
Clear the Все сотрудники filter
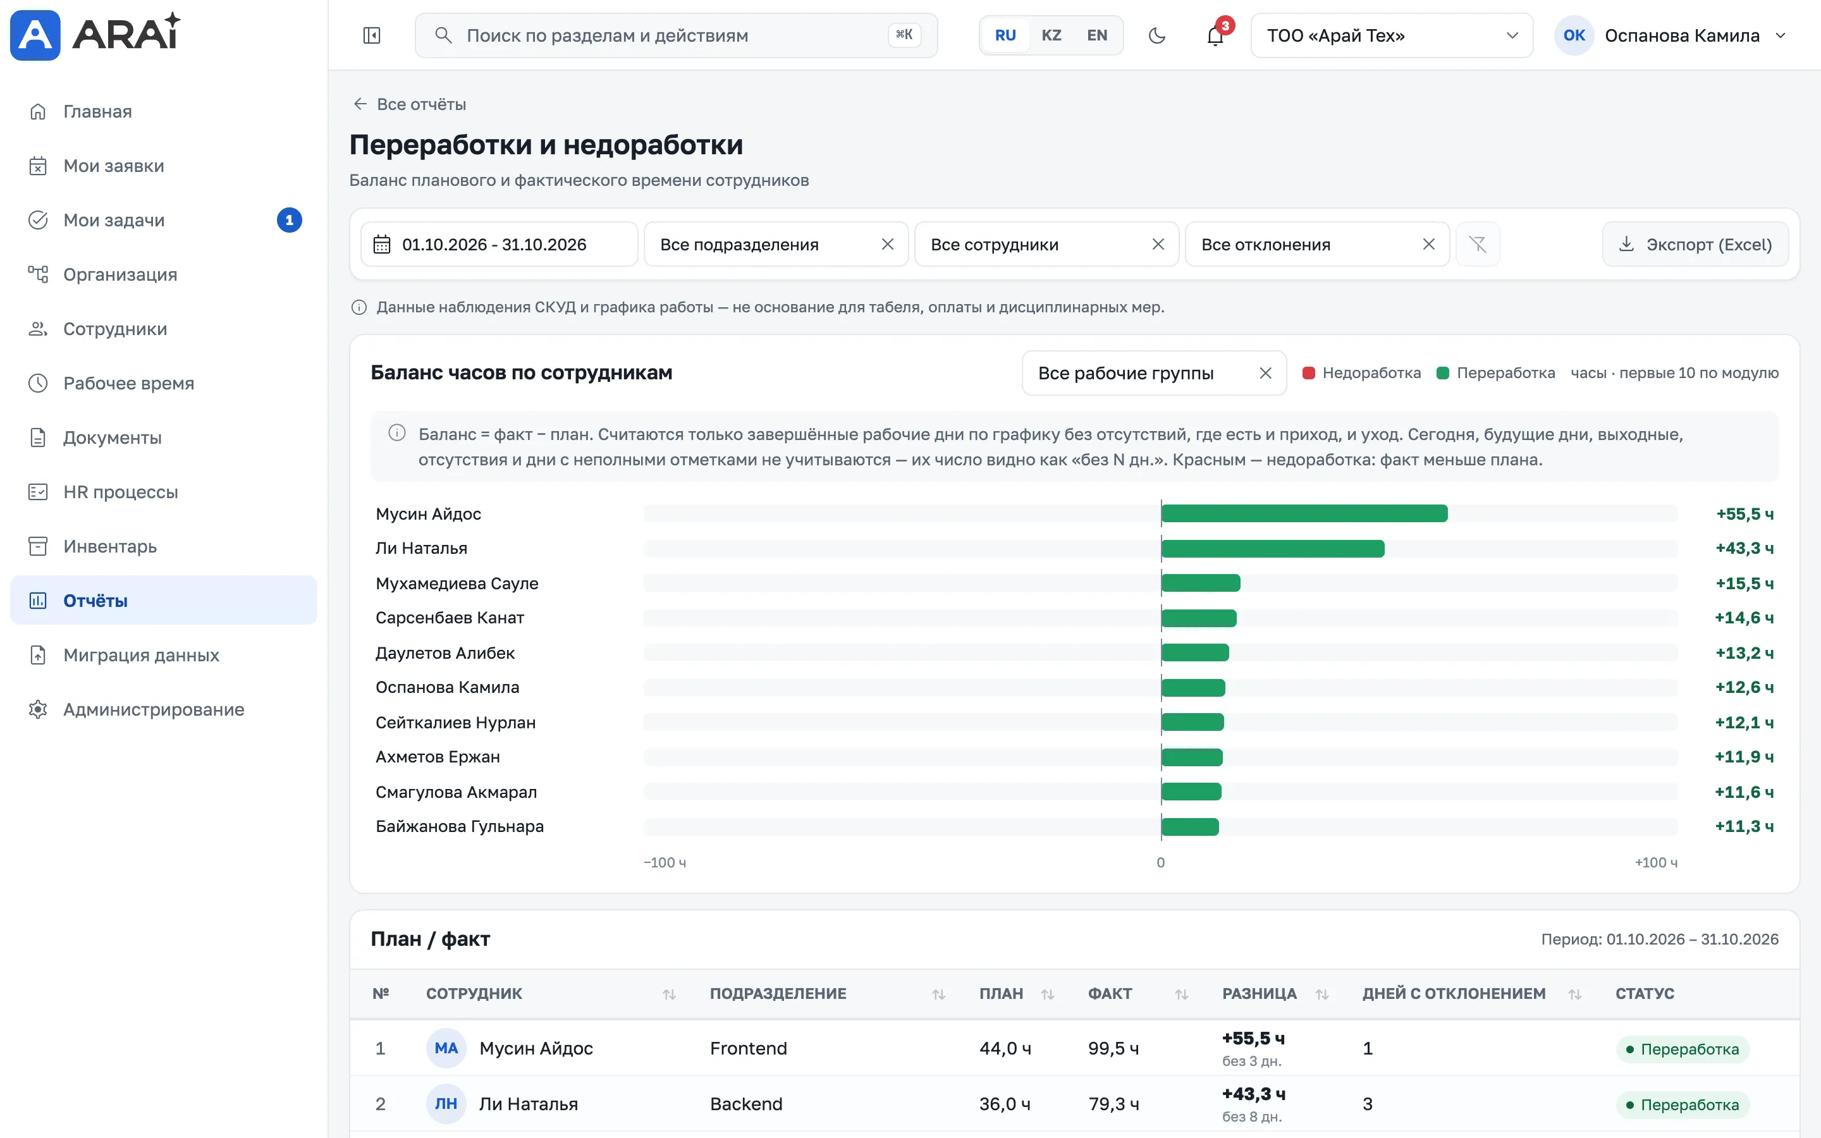(x=1158, y=244)
